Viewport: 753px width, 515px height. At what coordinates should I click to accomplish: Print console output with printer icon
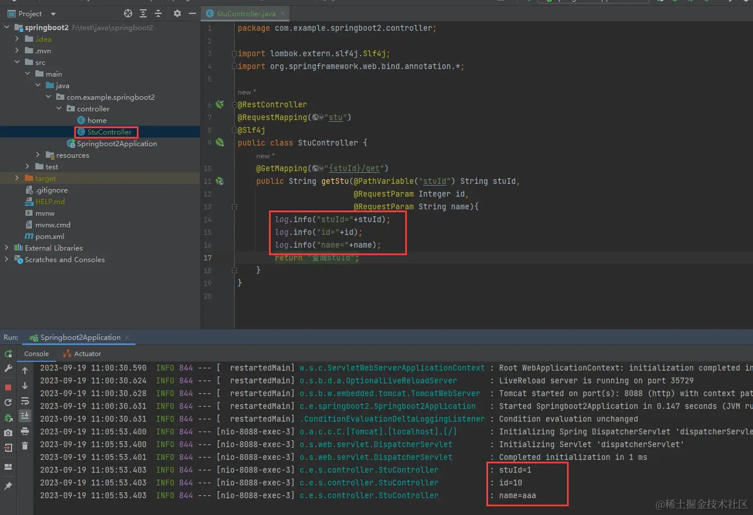pyautogui.click(x=25, y=431)
